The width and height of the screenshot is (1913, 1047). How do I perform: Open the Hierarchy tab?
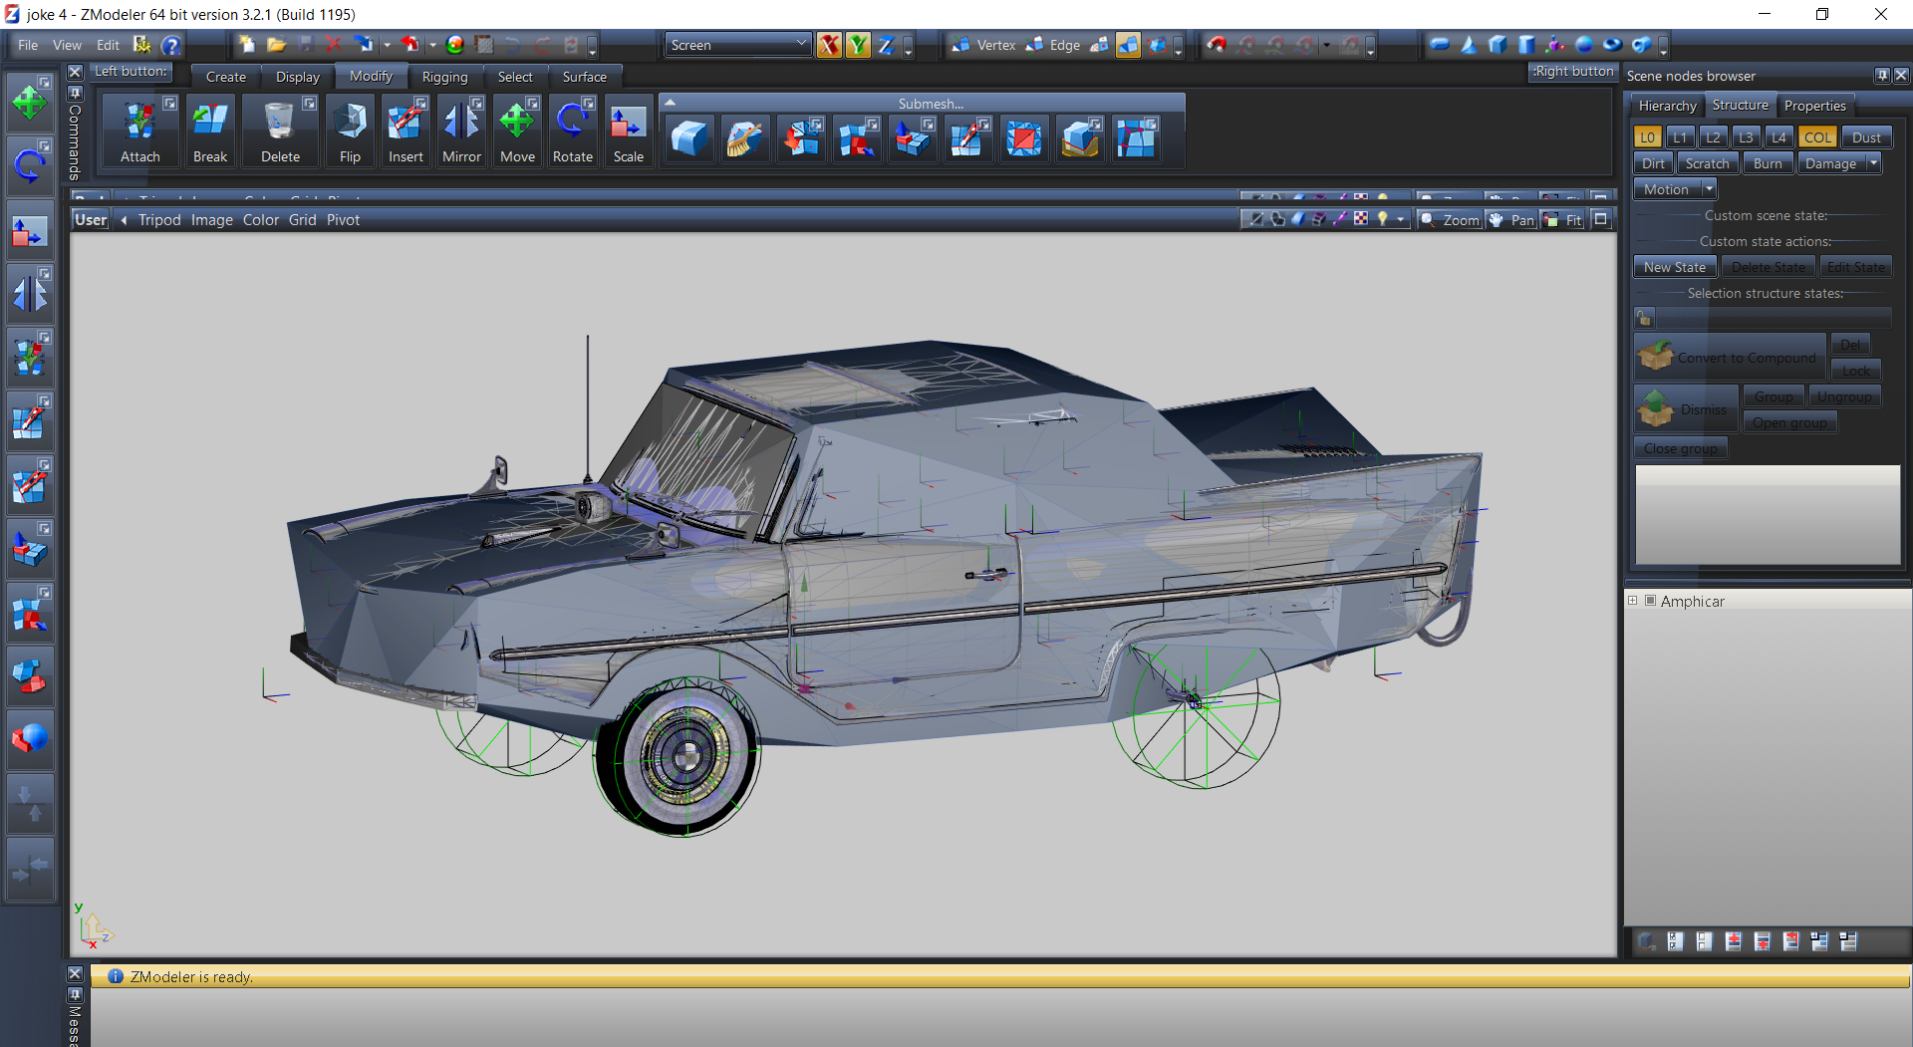[1667, 106]
